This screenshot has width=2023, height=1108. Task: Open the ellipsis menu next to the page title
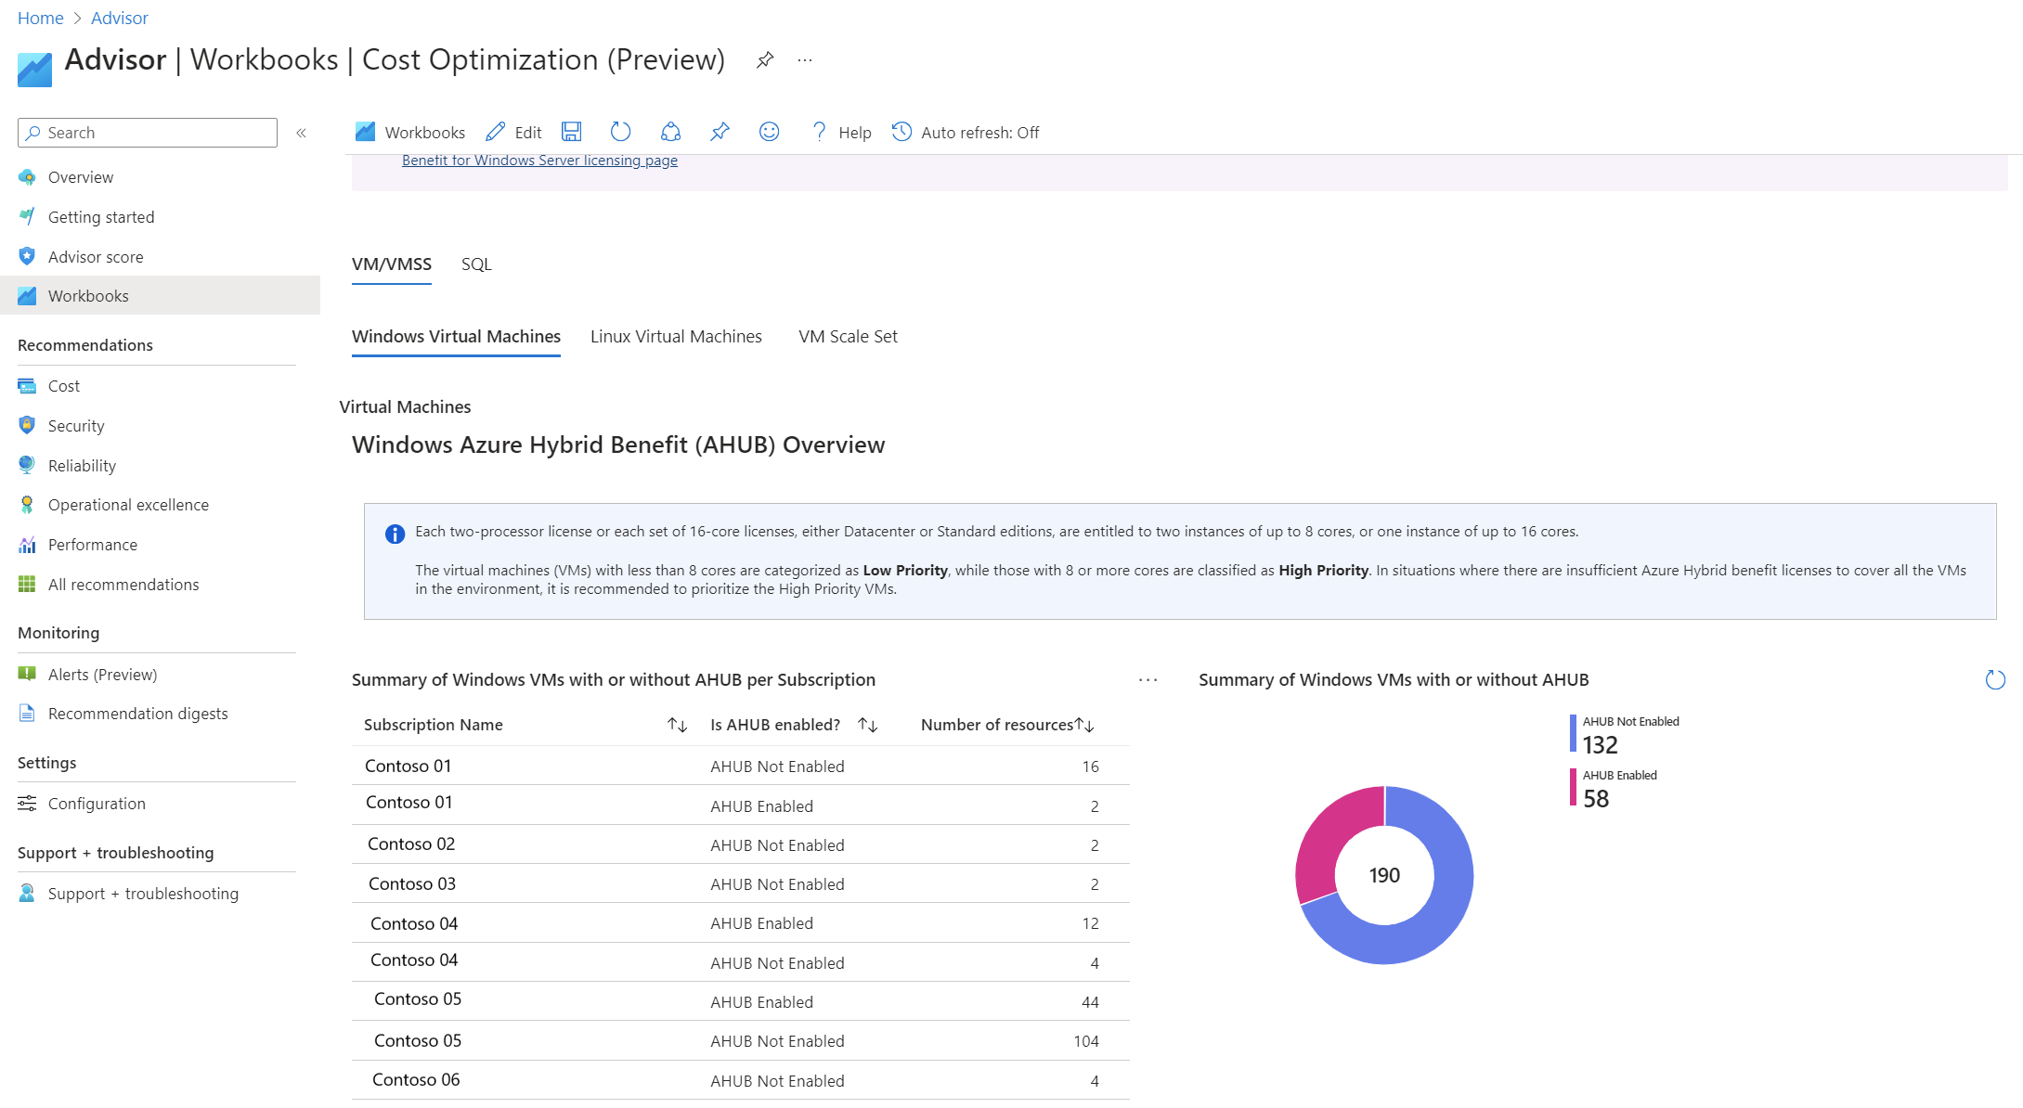click(804, 59)
